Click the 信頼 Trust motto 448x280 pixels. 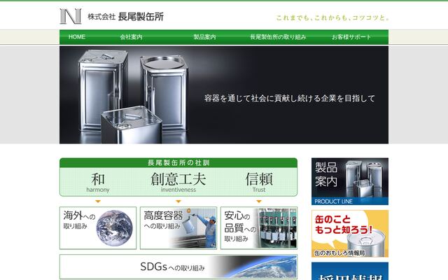(259, 182)
